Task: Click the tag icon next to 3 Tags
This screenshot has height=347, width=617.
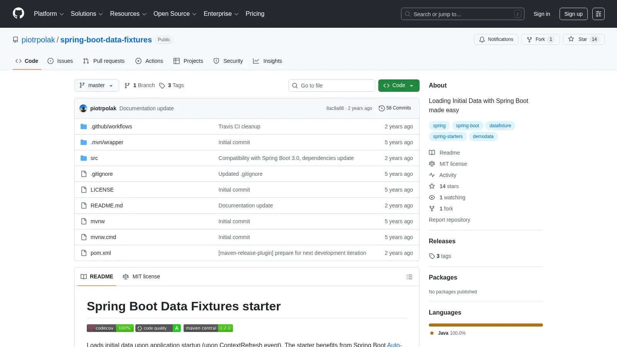Action: (162, 86)
